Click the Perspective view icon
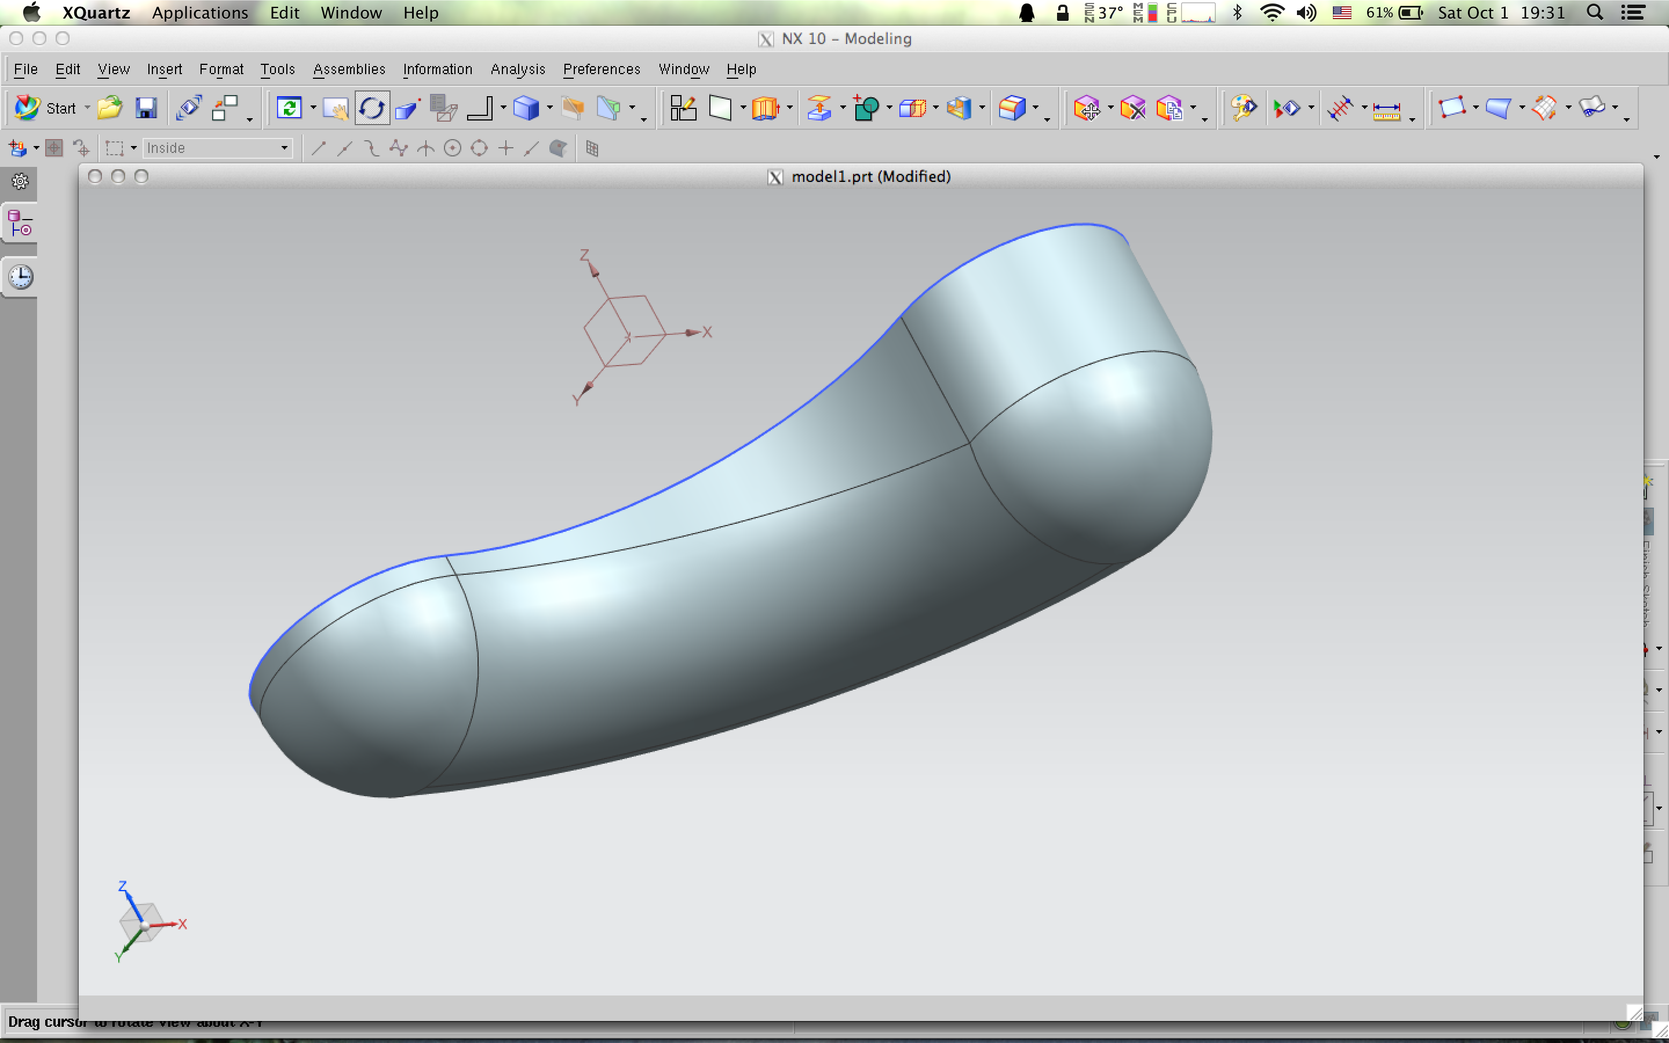Image resolution: width=1669 pixels, height=1043 pixels. pos(409,108)
